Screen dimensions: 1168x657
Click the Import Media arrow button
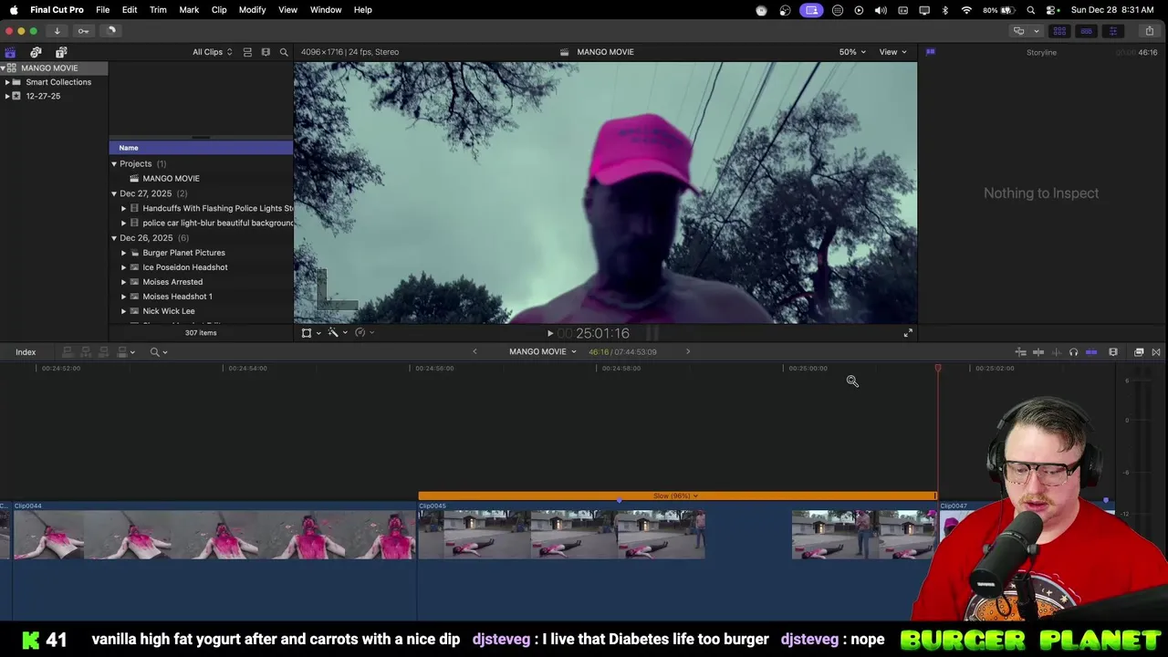click(x=57, y=31)
